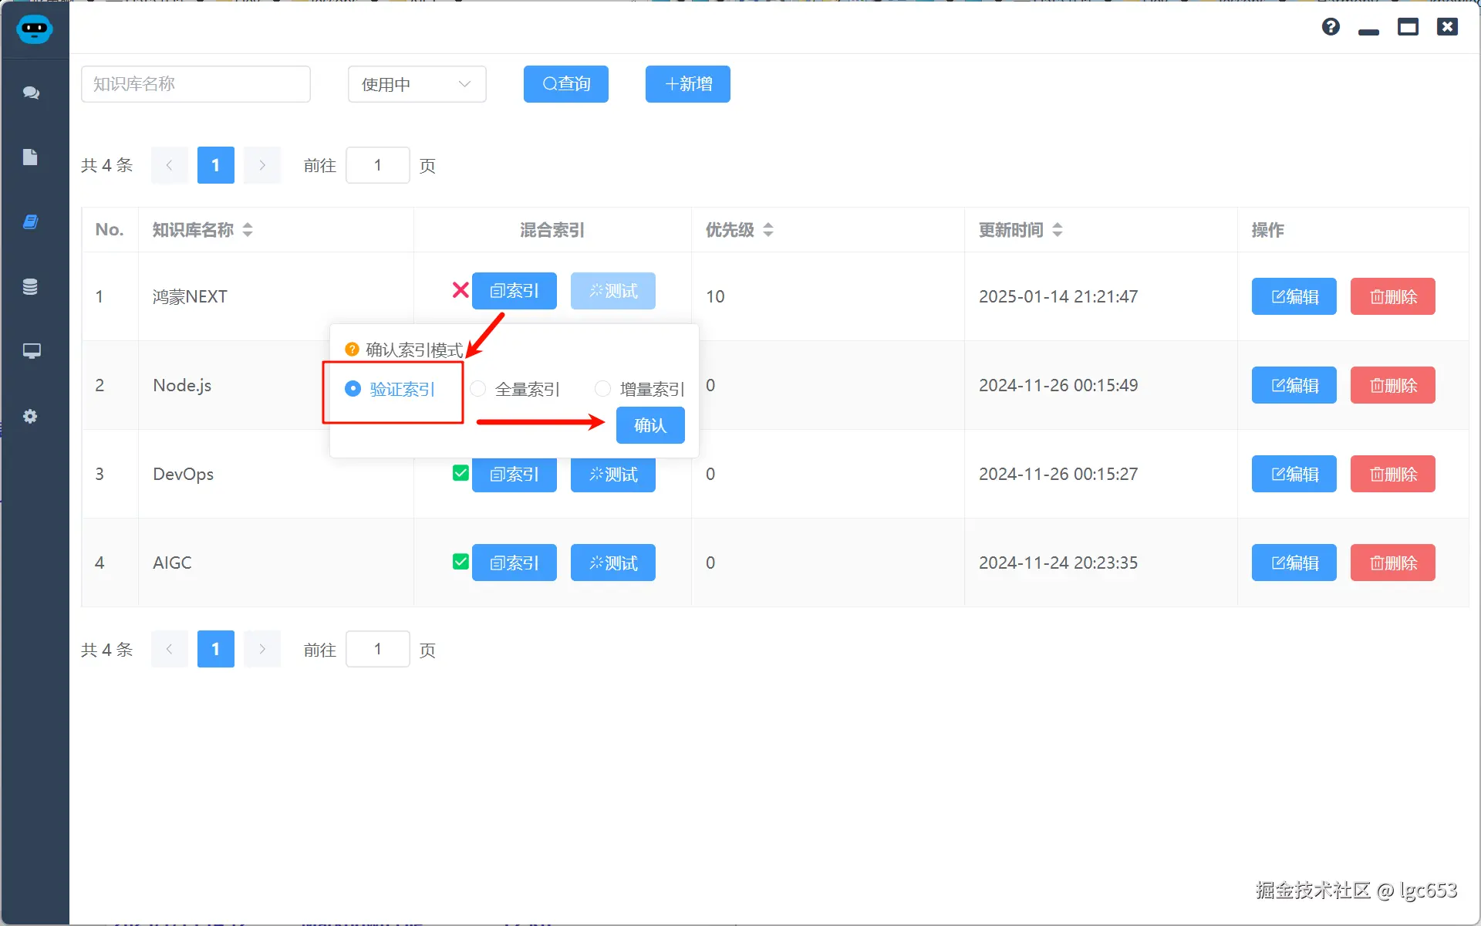Select the knowledge base book icon
Image resolution: width=1481 pixels, height=926 pixels.
click(31, 222)
